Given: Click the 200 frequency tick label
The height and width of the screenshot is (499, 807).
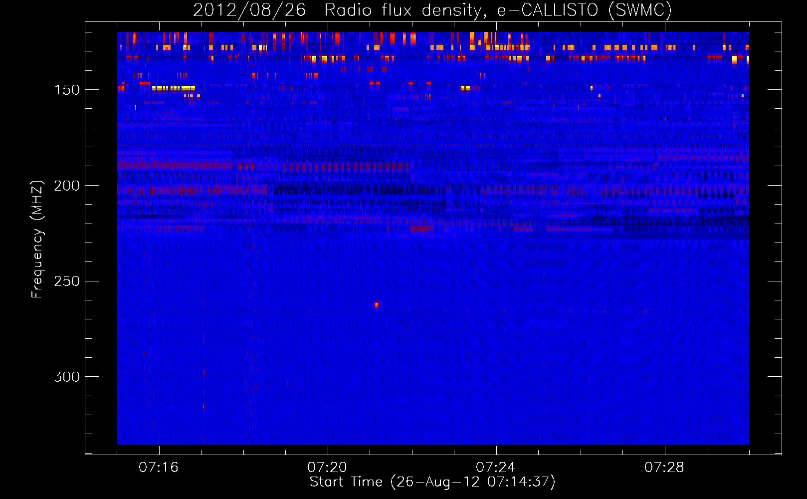Looking at the screenshot, I should (67, 186).
